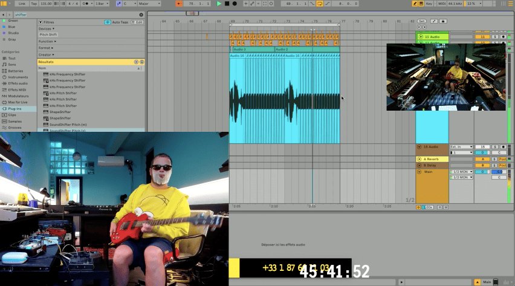Toggle the Auto Tags eye button
Viewport: 515px width, 286px height.
click(108, 22)
